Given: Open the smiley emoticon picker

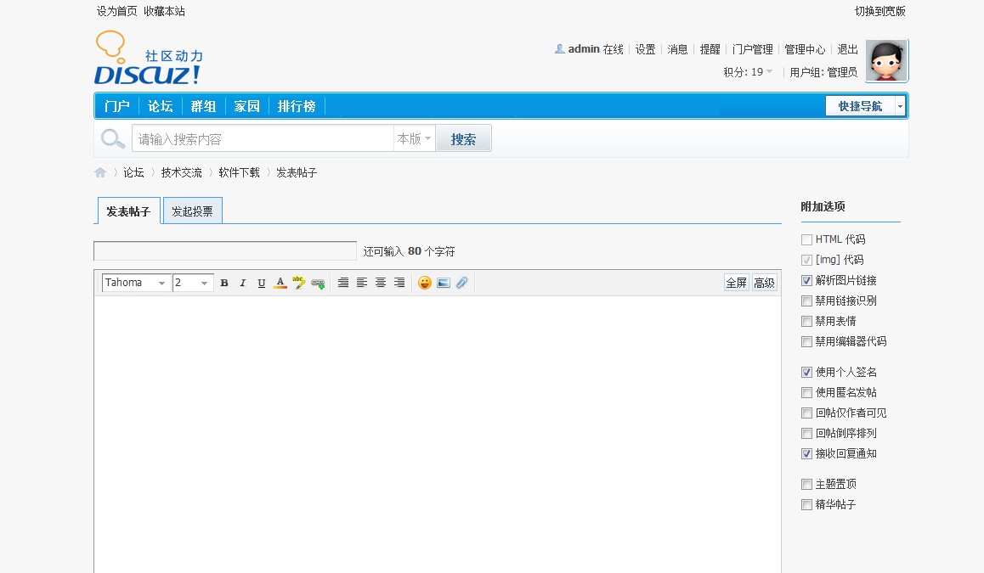Looking at the screenshot, I should [x=425, y=283].
